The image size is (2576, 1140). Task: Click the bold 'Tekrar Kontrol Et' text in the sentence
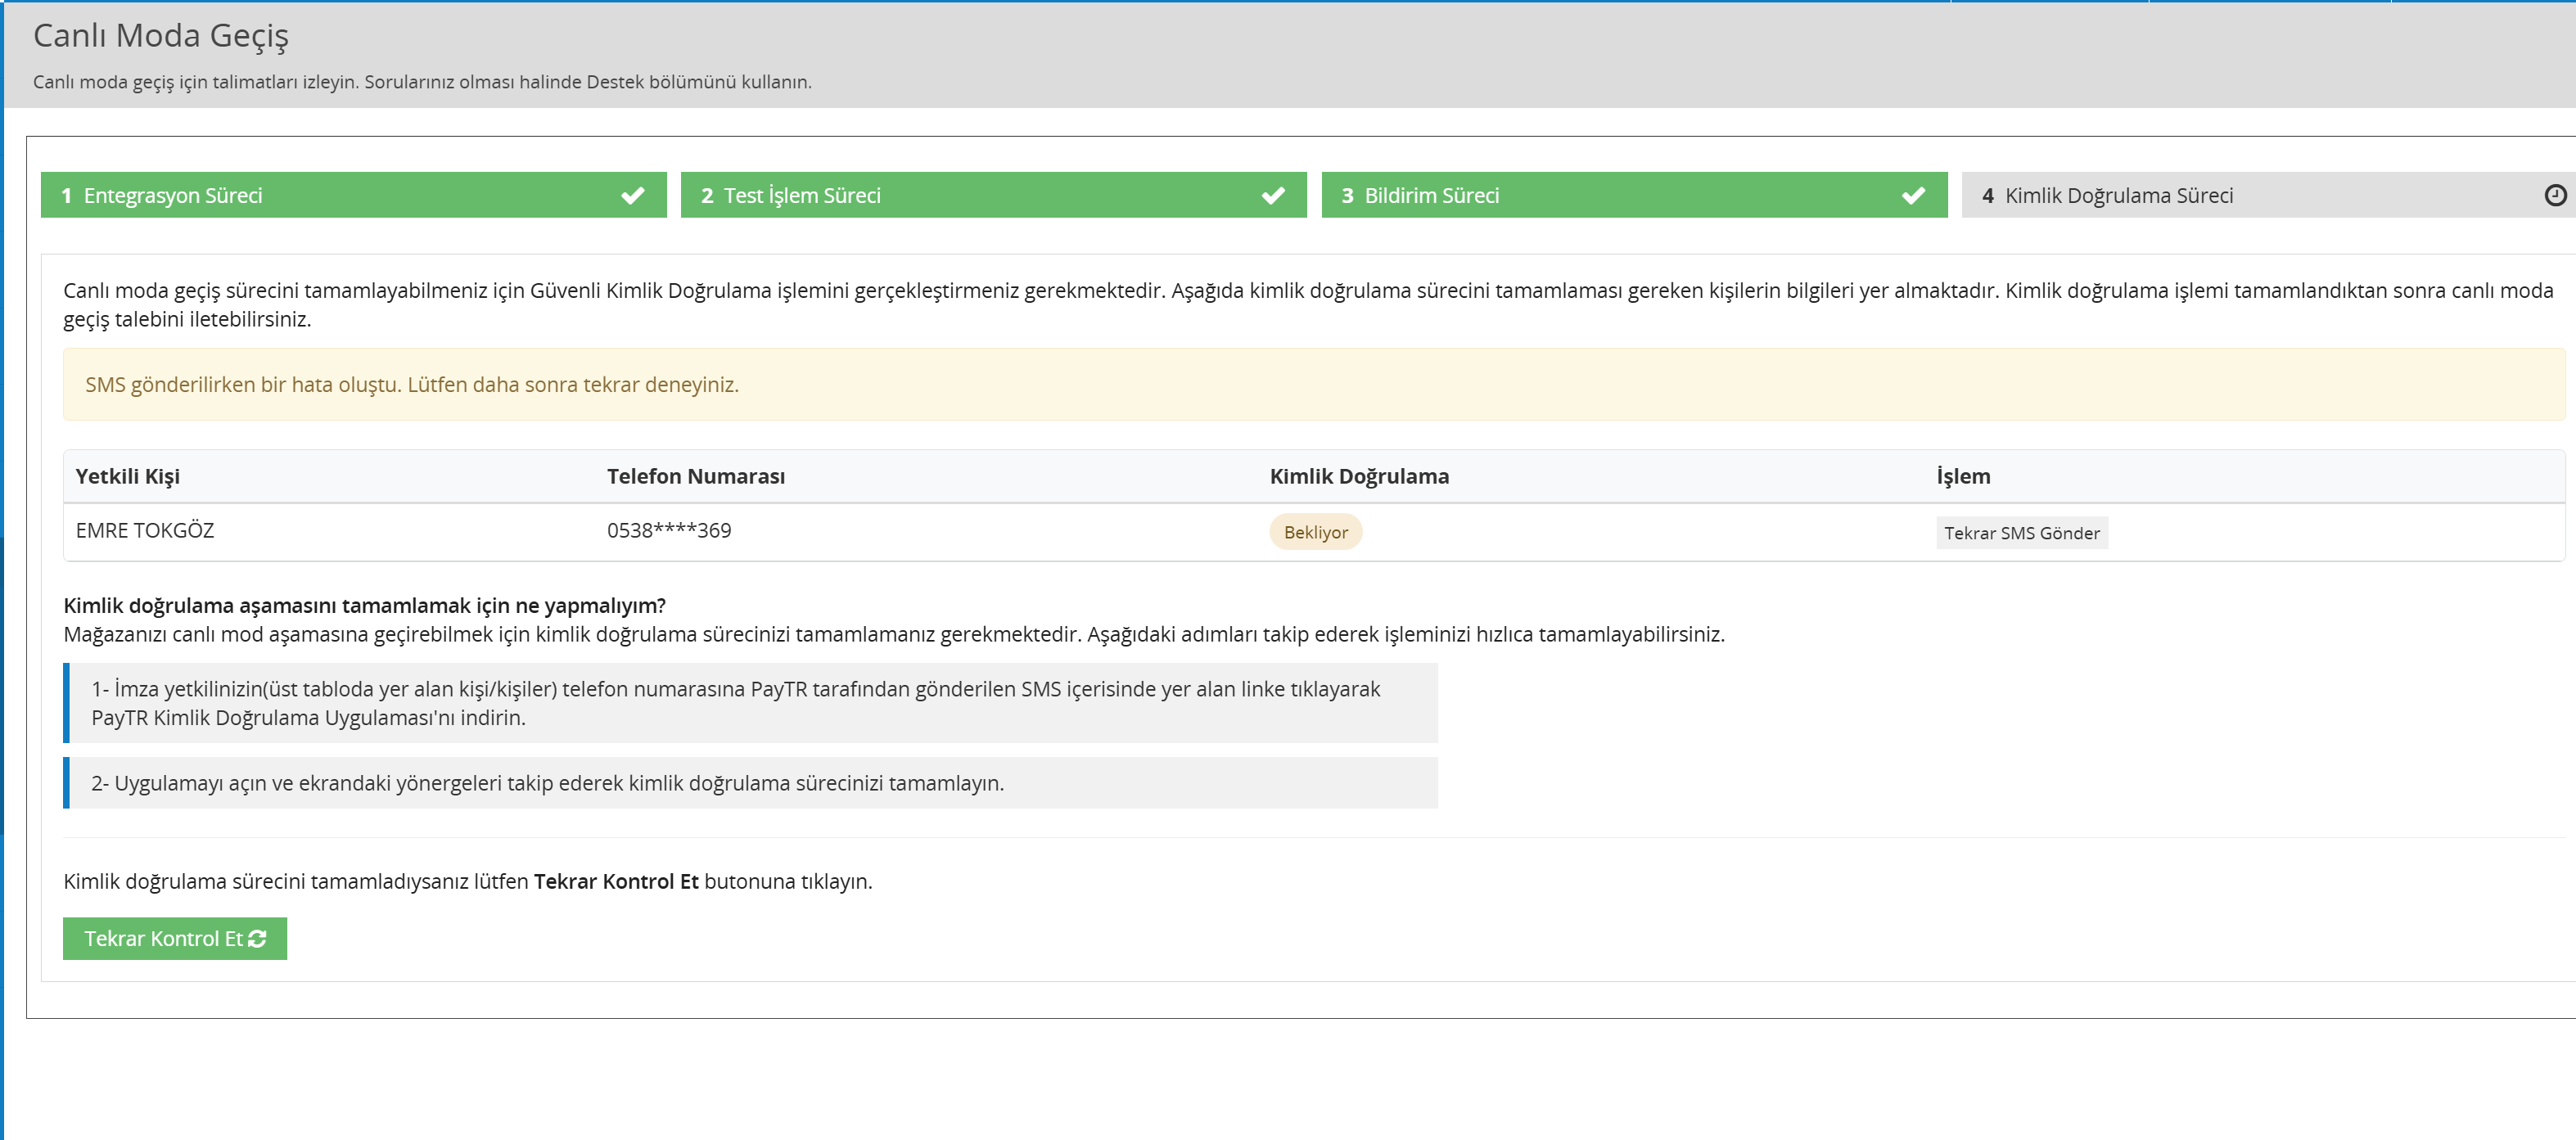click(616, 882)
